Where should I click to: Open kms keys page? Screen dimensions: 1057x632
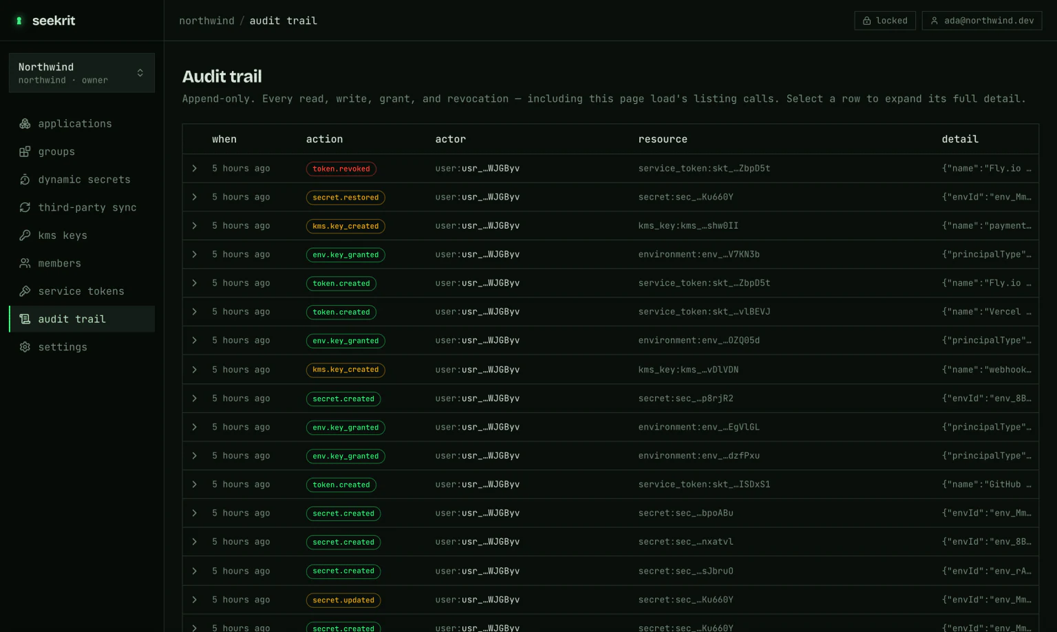click(82, 235)
